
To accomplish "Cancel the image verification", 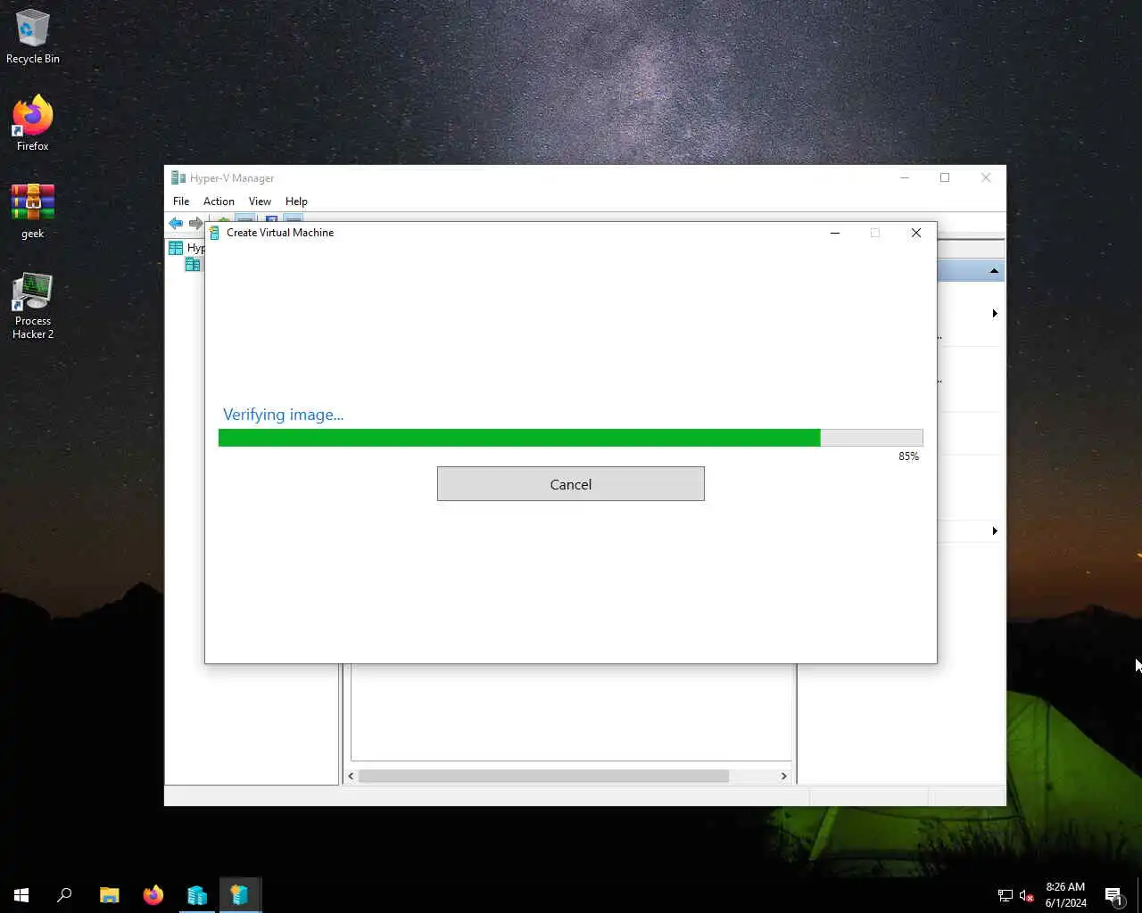I will tap(570, 484).
